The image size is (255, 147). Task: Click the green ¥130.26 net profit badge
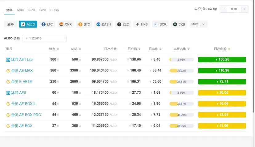(x=222, y=59)
